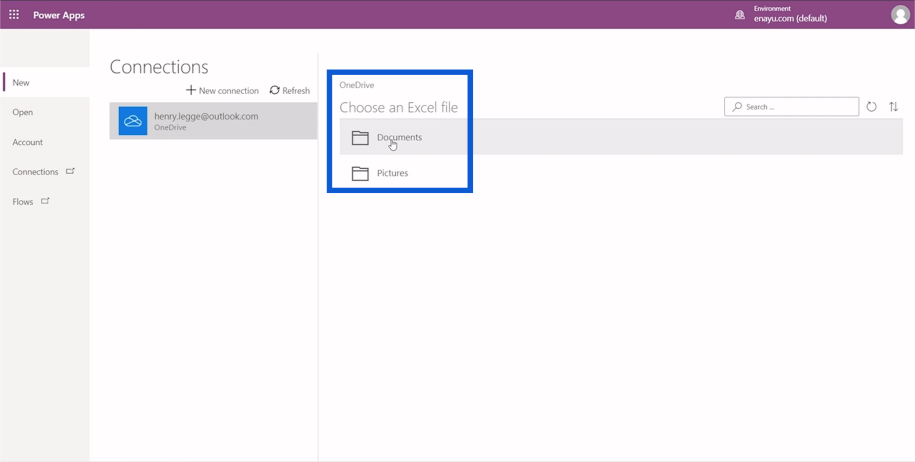This screenshot has height=462, width=915.
Task: Go to Open in the left sidebar
Action: pos(23,112)
